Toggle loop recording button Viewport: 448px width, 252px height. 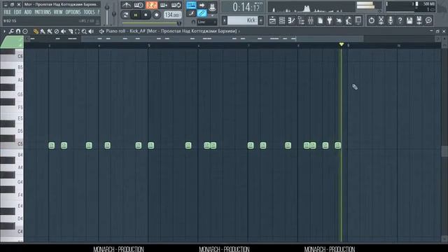click(176, 5)
